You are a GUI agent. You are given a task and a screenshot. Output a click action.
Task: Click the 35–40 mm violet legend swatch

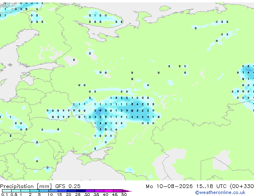(x=99, y=191)
